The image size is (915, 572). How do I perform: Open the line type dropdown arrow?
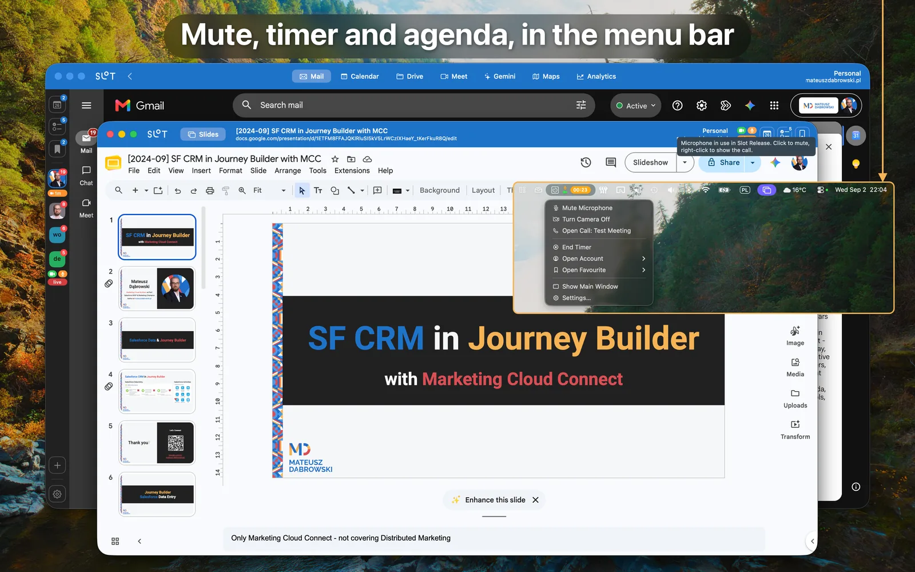click(x=362, y=190)
